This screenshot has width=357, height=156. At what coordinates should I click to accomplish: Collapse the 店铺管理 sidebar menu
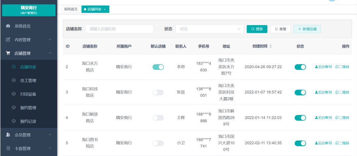pos(50,53)
